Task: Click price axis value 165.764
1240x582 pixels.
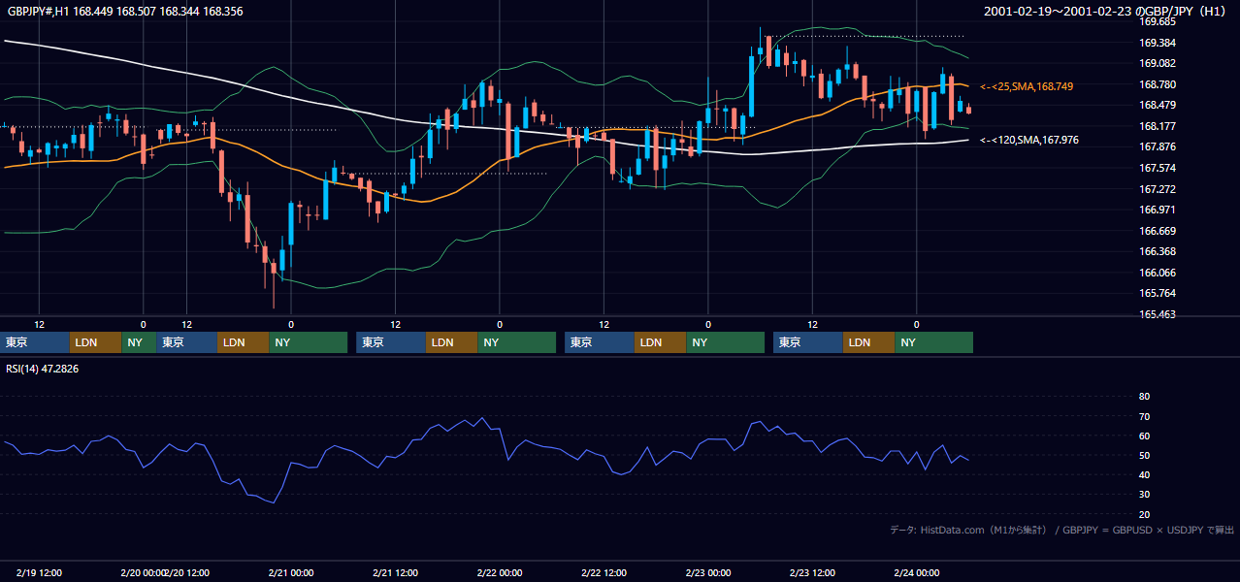Action: [x=1157, y=294]
